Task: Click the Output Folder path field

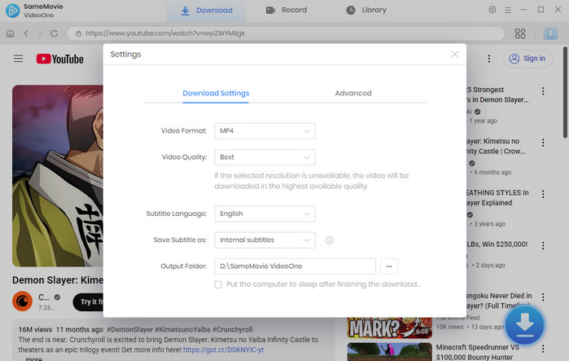Action: (295, 266)
